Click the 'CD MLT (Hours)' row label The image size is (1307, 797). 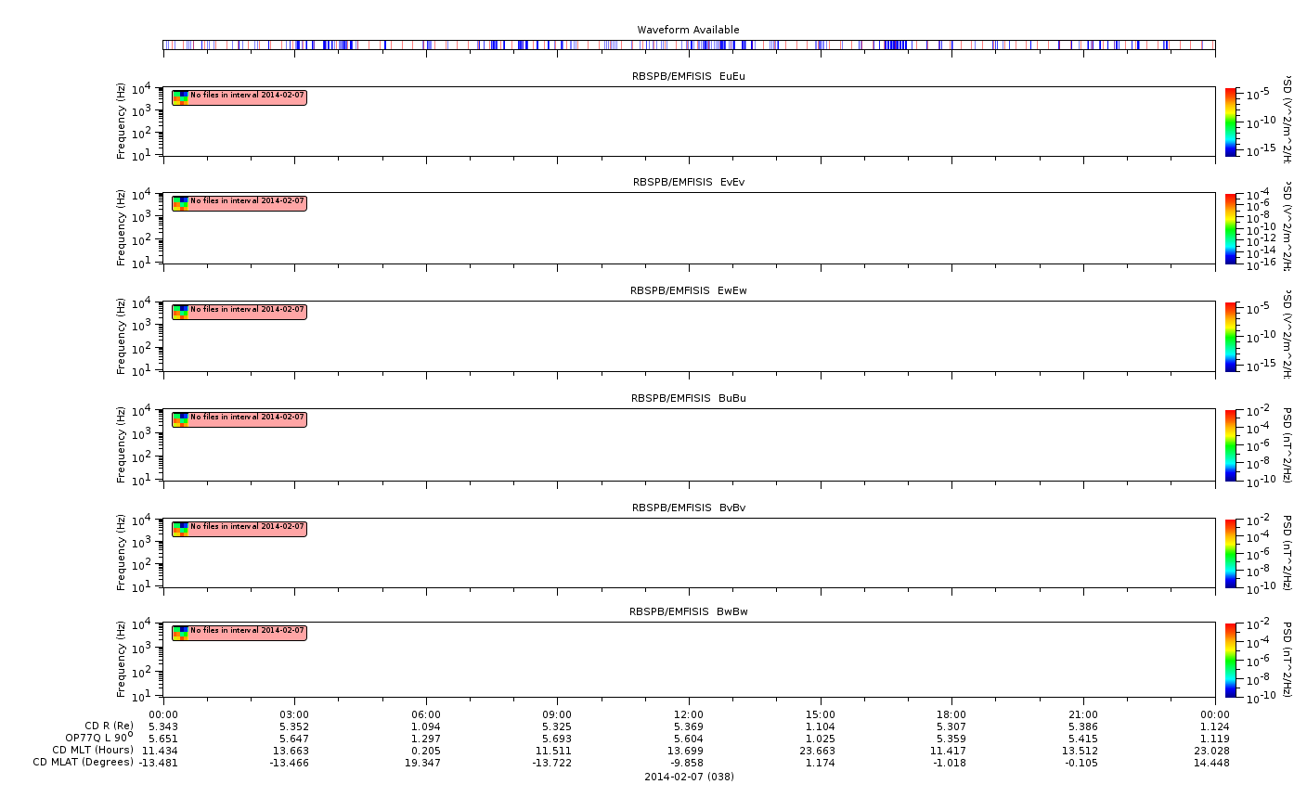[93, 750]
